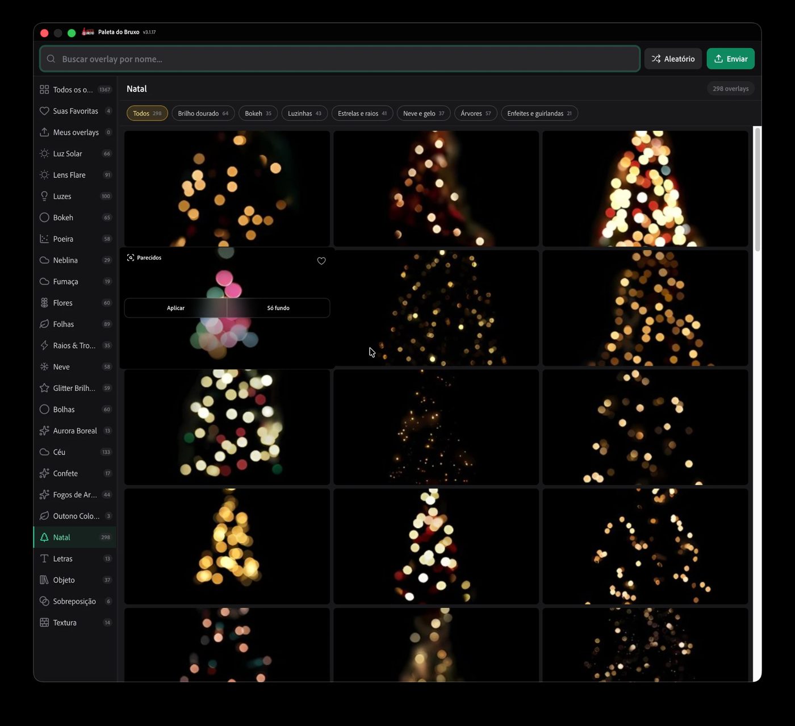Open the Bolhas sidebar category
This screenshot has width=795, height=726.
[x=76, y=410]
